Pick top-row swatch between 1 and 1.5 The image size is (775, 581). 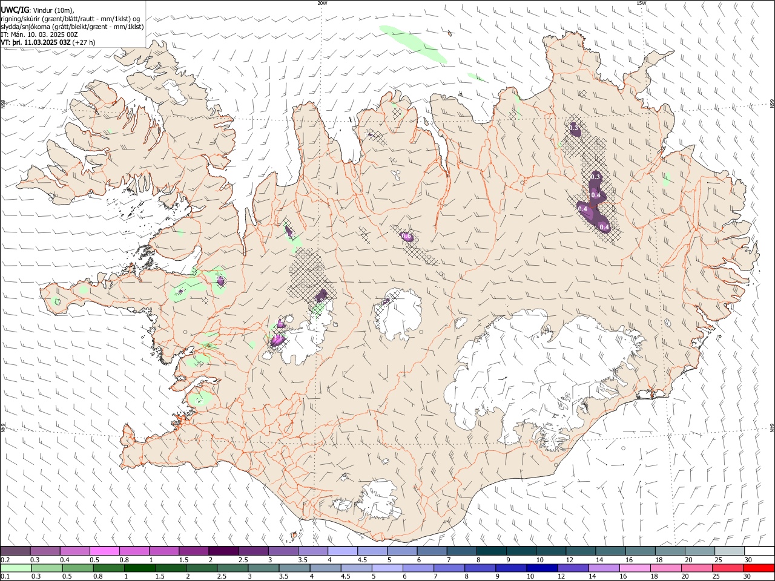pyautogui.click(x=163, y=551)
